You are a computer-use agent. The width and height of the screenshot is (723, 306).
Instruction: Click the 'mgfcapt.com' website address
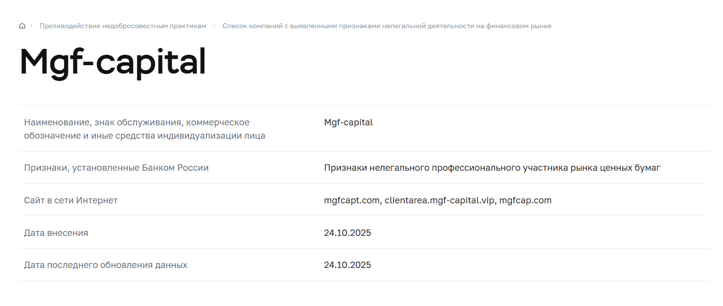(x=351, y=200)
